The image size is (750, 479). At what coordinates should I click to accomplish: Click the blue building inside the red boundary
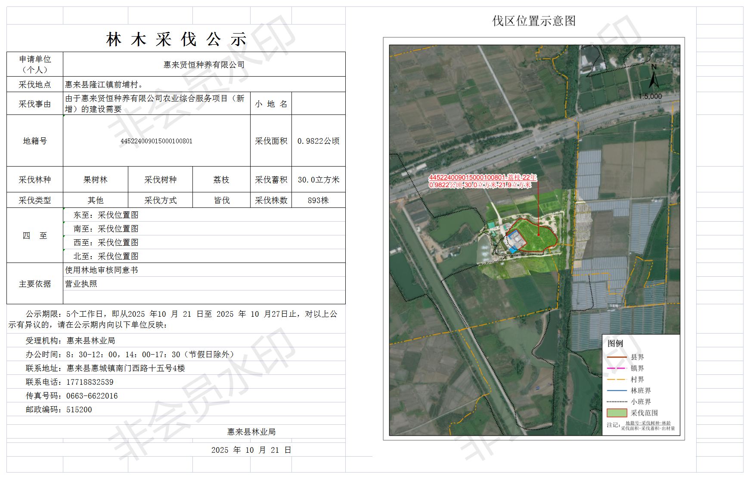click(515, 239)
